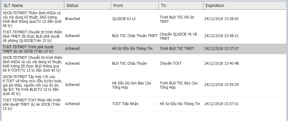This screenshot has height=123, width=289.
Task: Click the To column header
Action: 181,5
